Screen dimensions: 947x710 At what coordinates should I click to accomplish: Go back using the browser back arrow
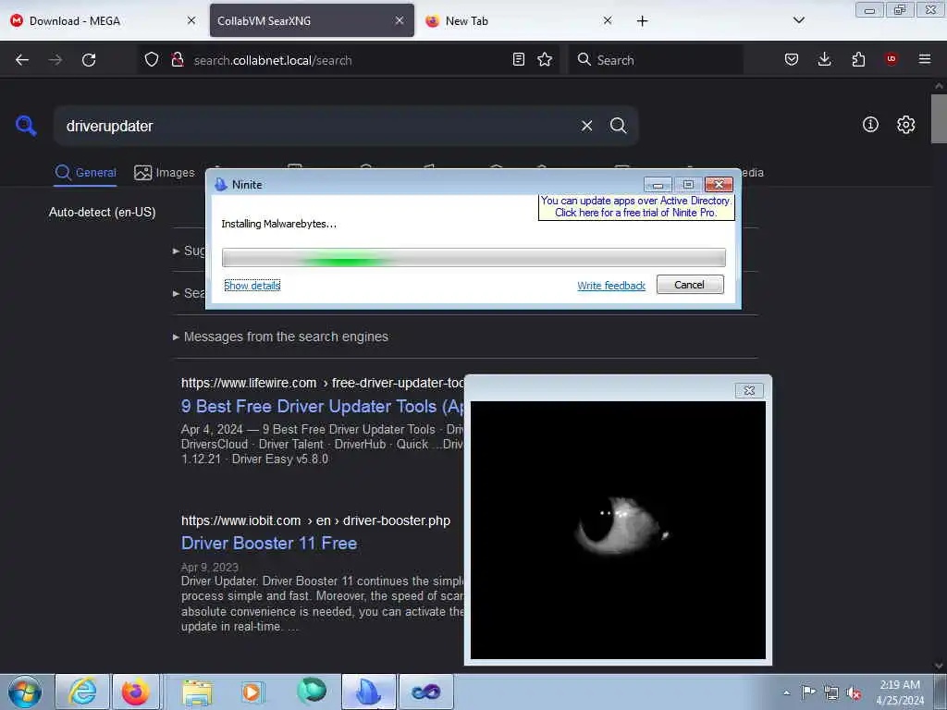coord(22,60)
